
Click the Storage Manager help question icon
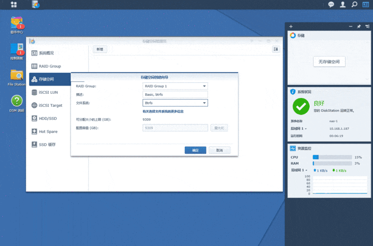252,41
